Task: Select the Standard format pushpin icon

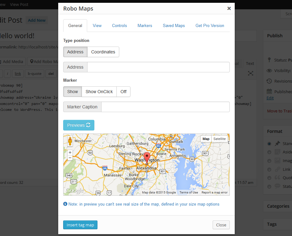Action: [x=277, y=143]
